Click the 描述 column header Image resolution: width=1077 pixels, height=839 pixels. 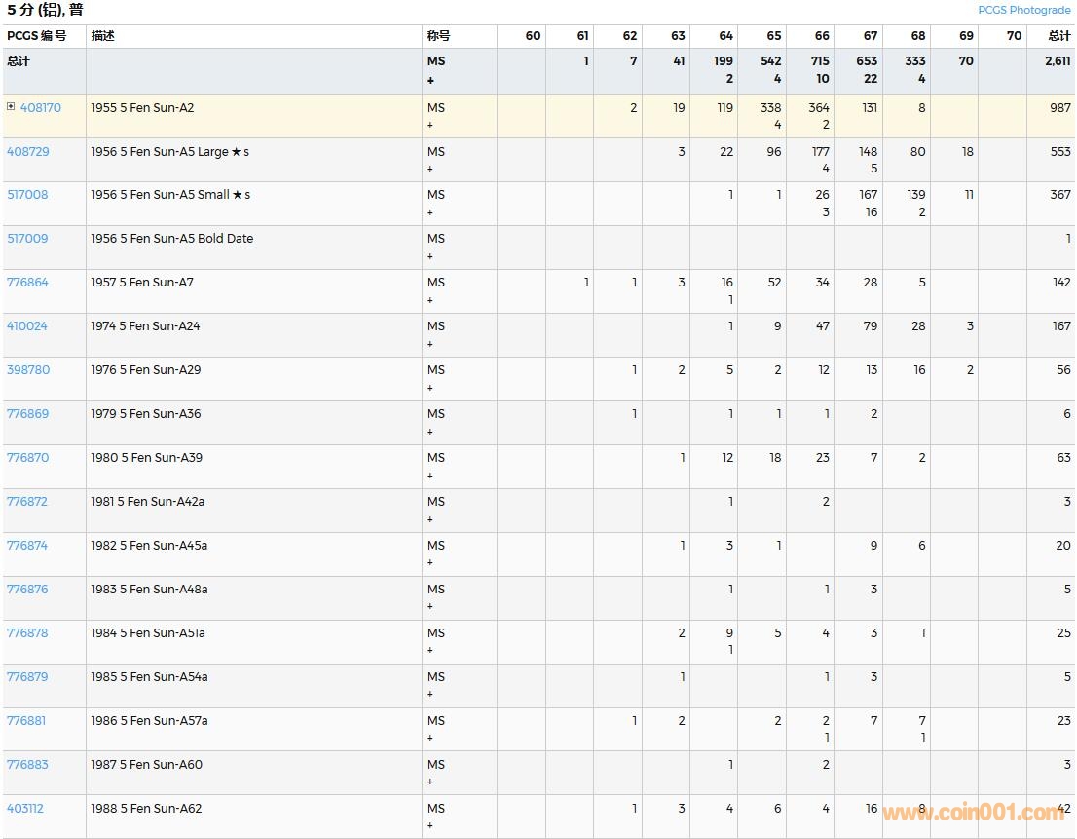pyautogui.click(x=102, y=36)
